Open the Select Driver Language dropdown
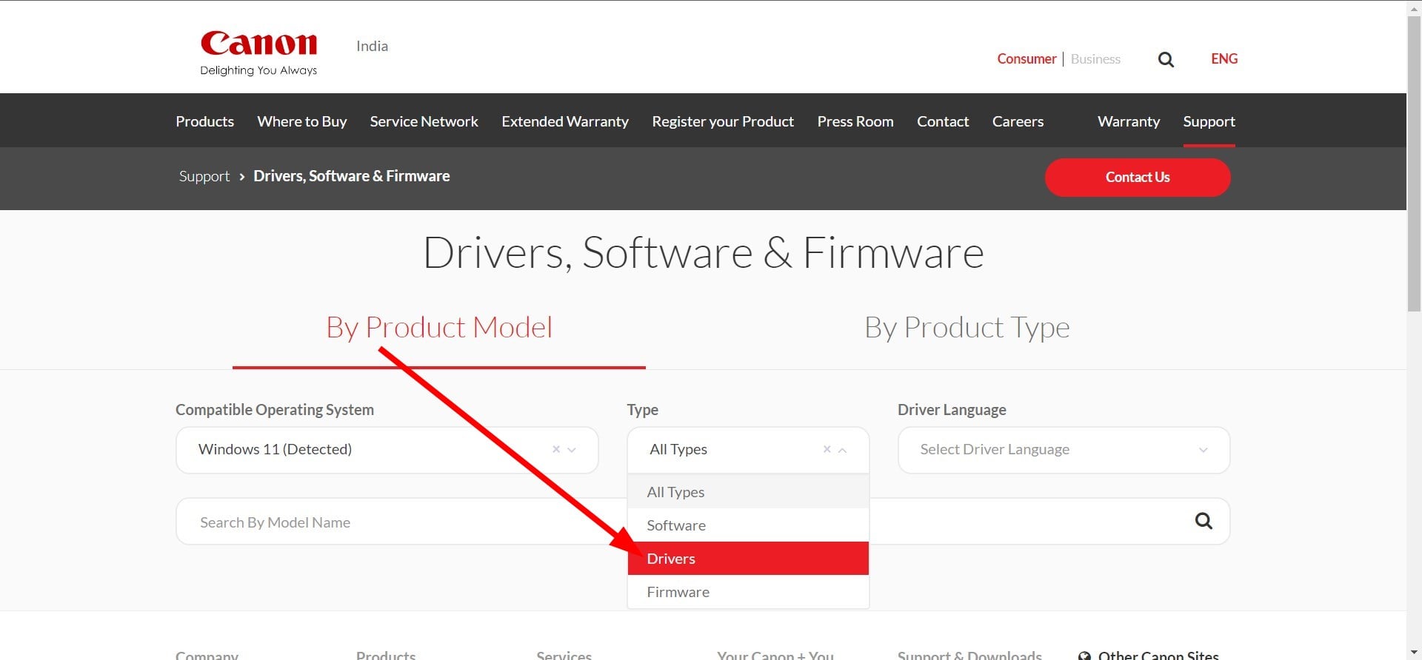 point(1063,450)
